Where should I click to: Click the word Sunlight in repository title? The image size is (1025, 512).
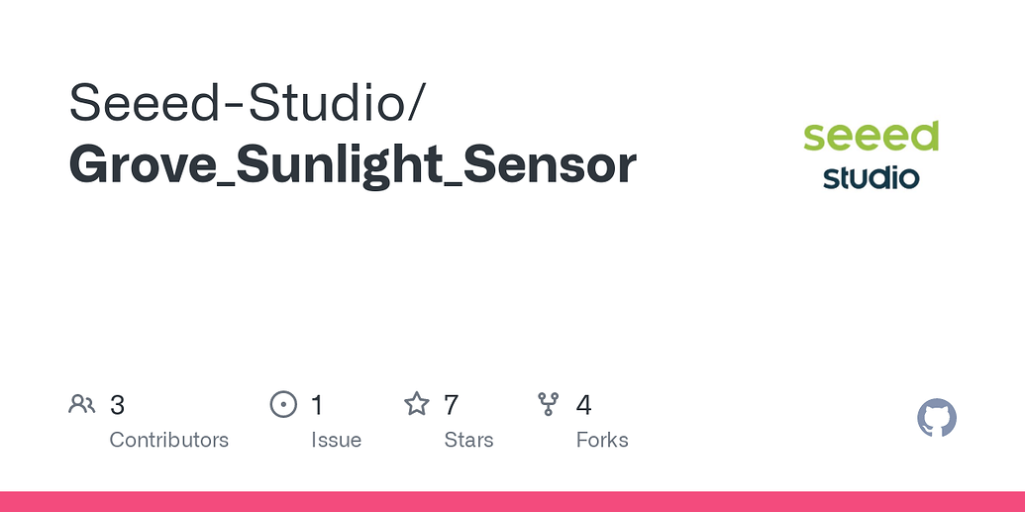pyautogui.click(x=339, y=164)
